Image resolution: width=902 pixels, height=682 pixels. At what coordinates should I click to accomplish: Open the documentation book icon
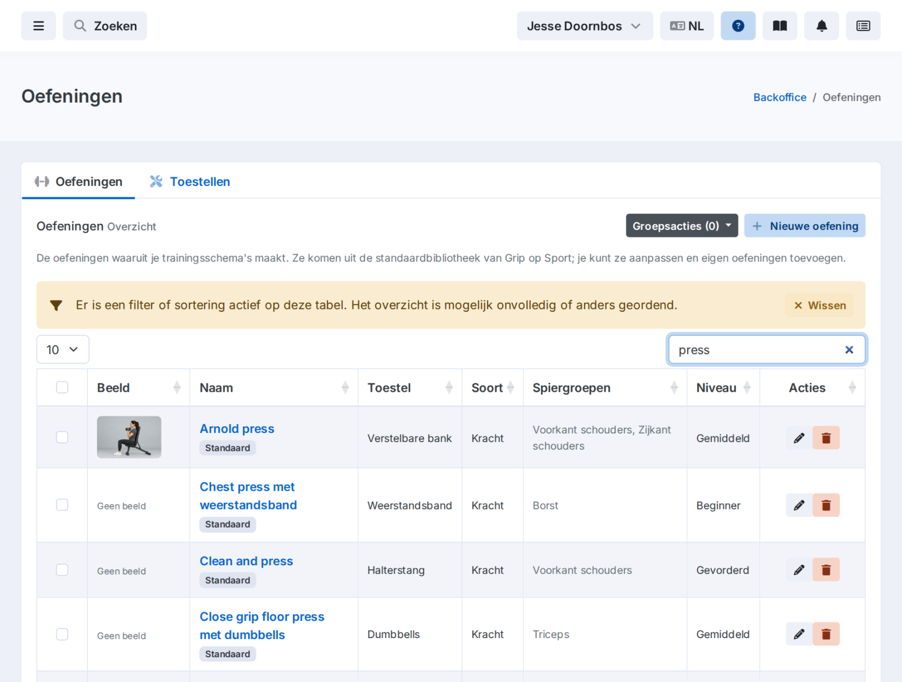780,26
